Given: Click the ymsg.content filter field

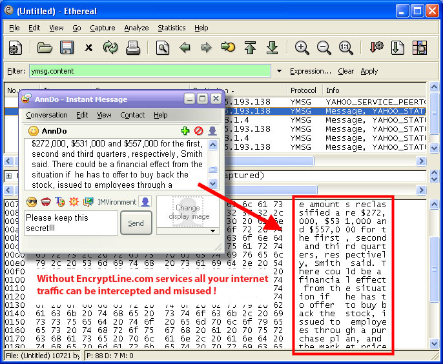Looking at the screenshot, I should 150,71.
